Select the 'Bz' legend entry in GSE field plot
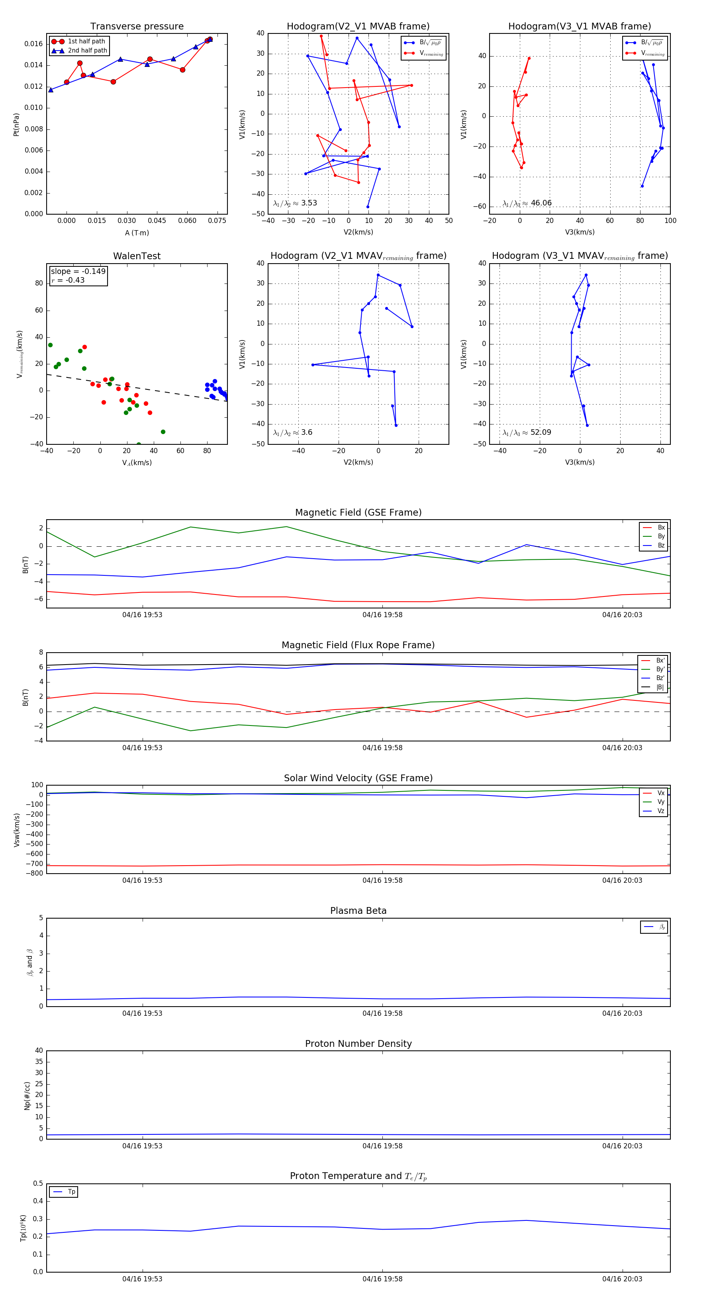Screen dimensions: 717x1314 click(654, 545)
